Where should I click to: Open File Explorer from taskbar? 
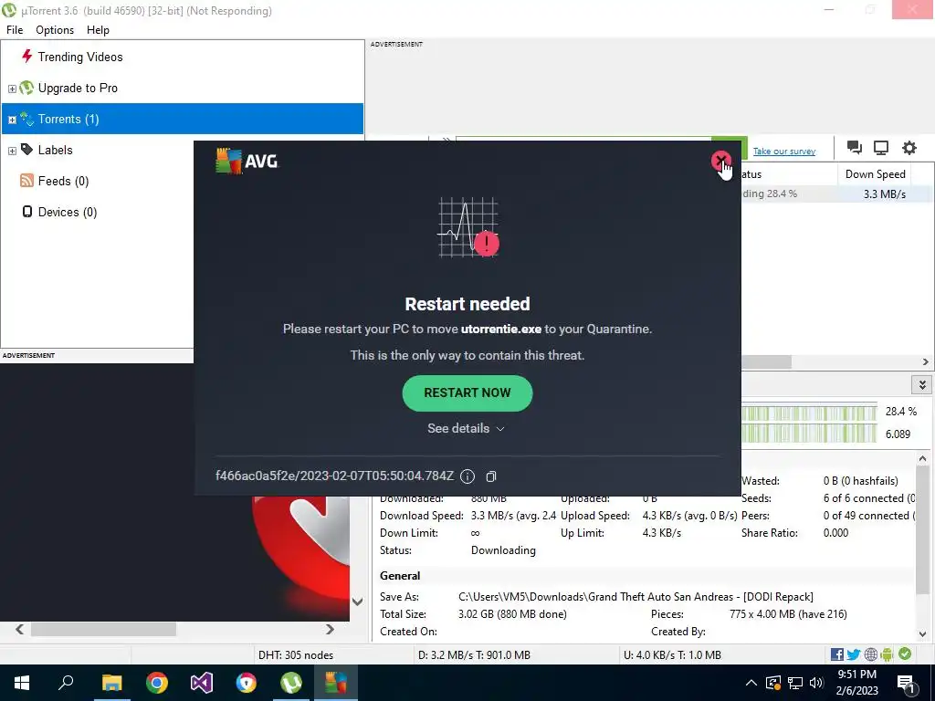tap(111, 683)
